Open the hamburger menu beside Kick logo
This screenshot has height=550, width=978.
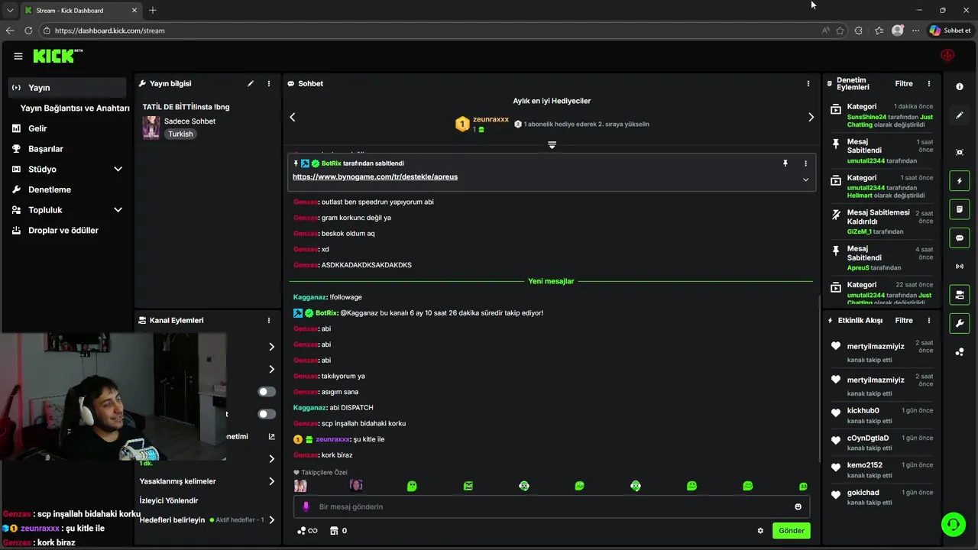pyautogui.click(x=18, y=56)
